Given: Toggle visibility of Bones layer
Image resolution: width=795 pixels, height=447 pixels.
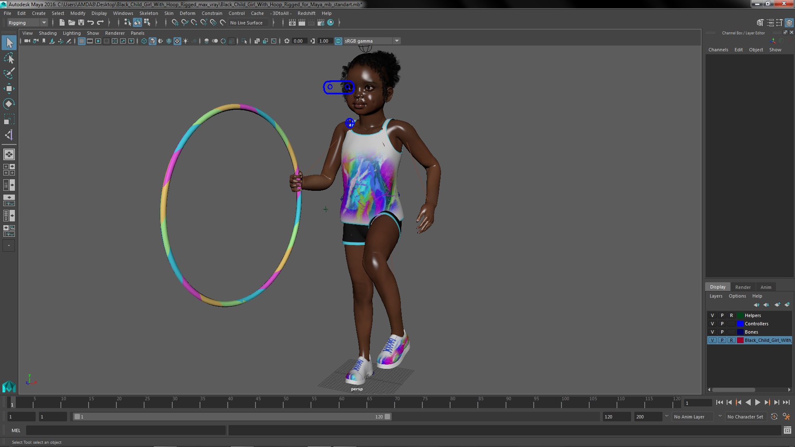Looking at the screenshot, I should [712, 332].
